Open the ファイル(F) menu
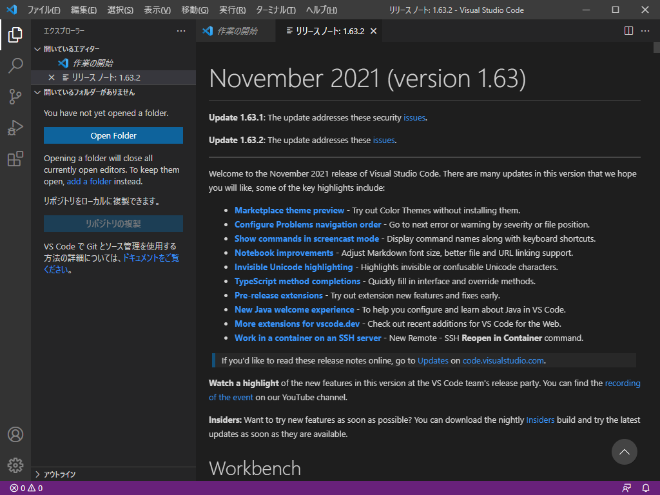This screenshot has width=660, height=495. coord(44,10)
